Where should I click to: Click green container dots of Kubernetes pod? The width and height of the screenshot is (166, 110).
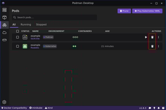coord(74,46)
